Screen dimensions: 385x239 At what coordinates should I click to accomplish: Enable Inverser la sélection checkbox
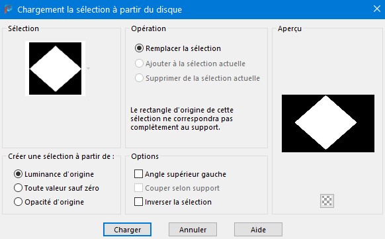pos(138,202)
